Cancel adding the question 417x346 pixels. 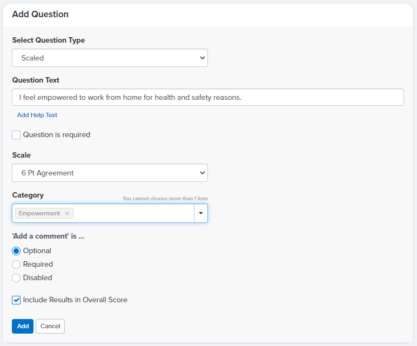pyautogui.click(x=50, y=326)
